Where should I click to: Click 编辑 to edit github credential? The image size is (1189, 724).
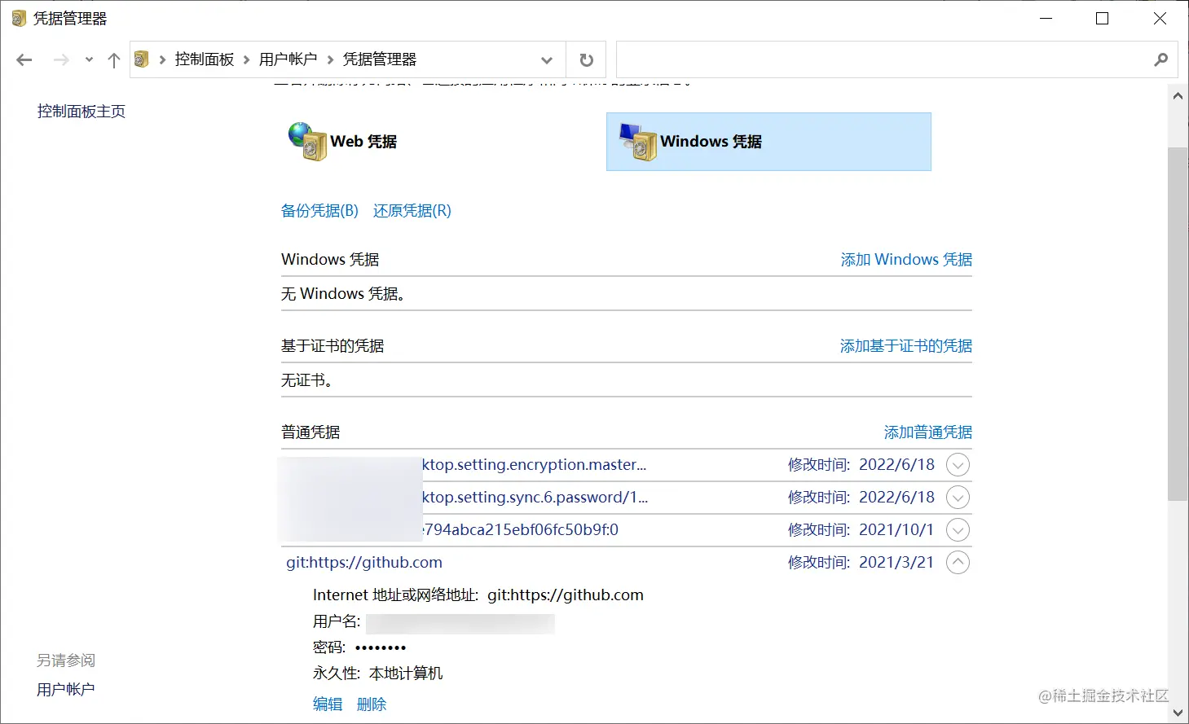[328, 704]
